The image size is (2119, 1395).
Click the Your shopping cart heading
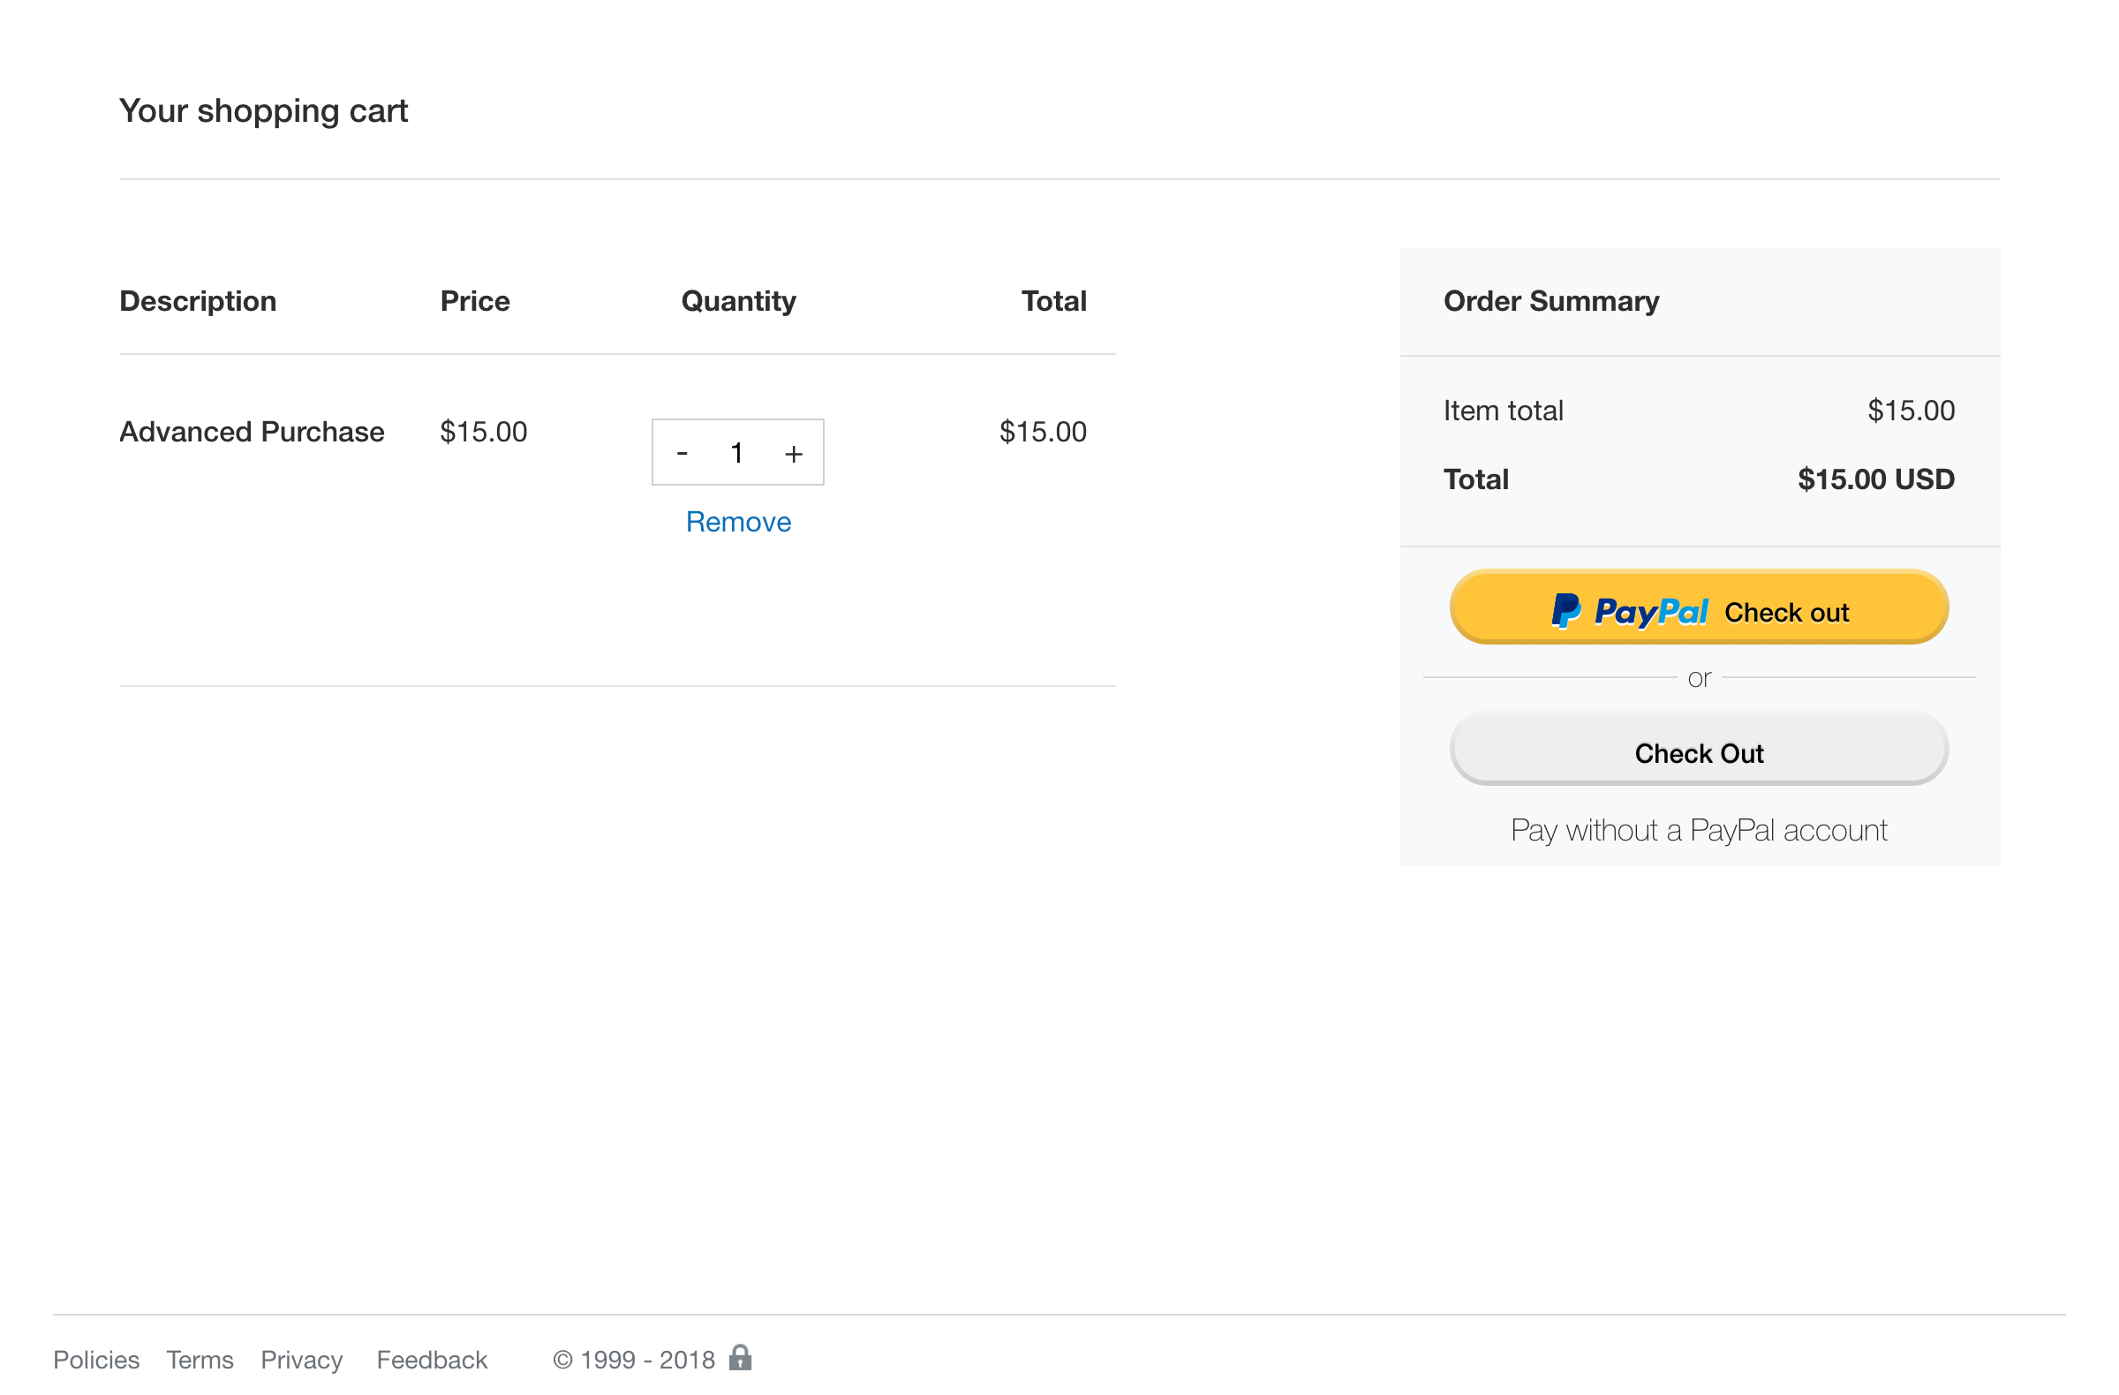tap(263, 110)
